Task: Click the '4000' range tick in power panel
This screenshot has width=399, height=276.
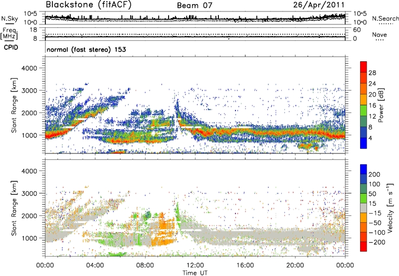Action: pos(29,68)
